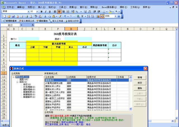Click the formula list scroll-down arrow
The width and height of the screenshot is (179, 127).
tap(131, 109)
